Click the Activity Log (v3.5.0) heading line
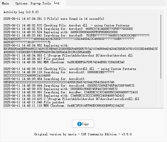Viewport: 167px width, 142px height. point(21,12)
